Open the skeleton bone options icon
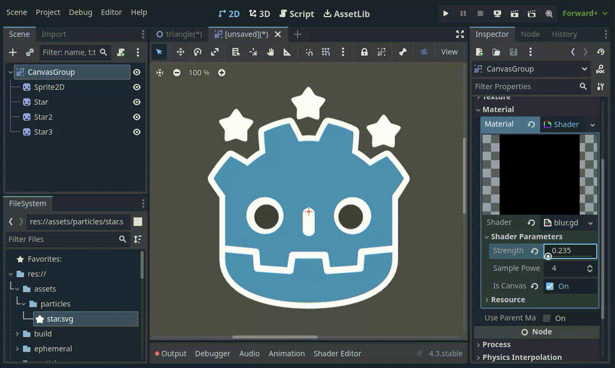 [403, 52]
